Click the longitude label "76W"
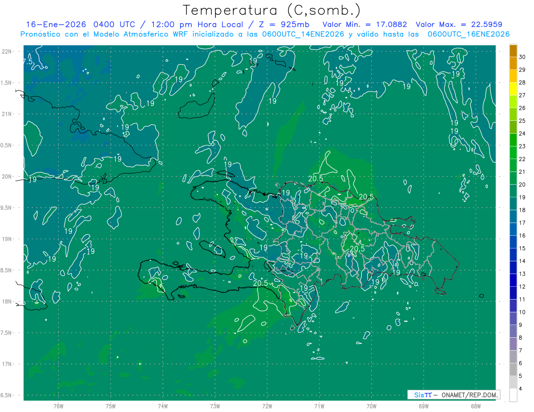Image resolution: width=534 pixels, height=412 pixels. pos(58,406)
